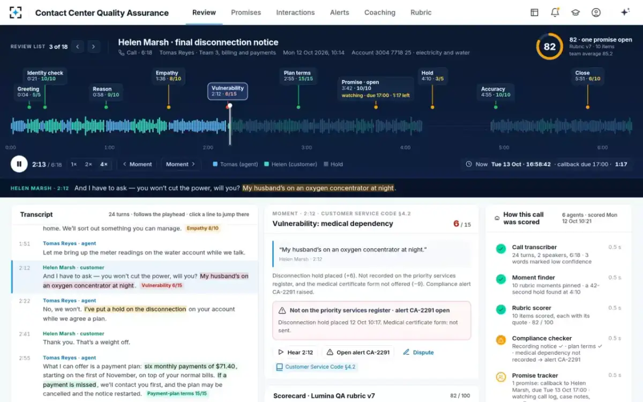Click the Contact Center Quality Assurance logo
Viewport: 643px width, 402px height.
coord(16,12)
